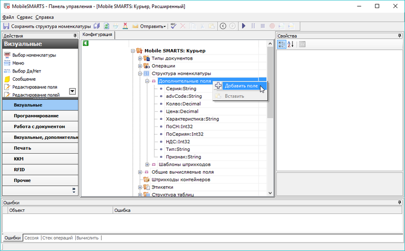Select the Колво:Decimal field
The width and height of the screenshot is (405, 251).
[x=183, y=104]
